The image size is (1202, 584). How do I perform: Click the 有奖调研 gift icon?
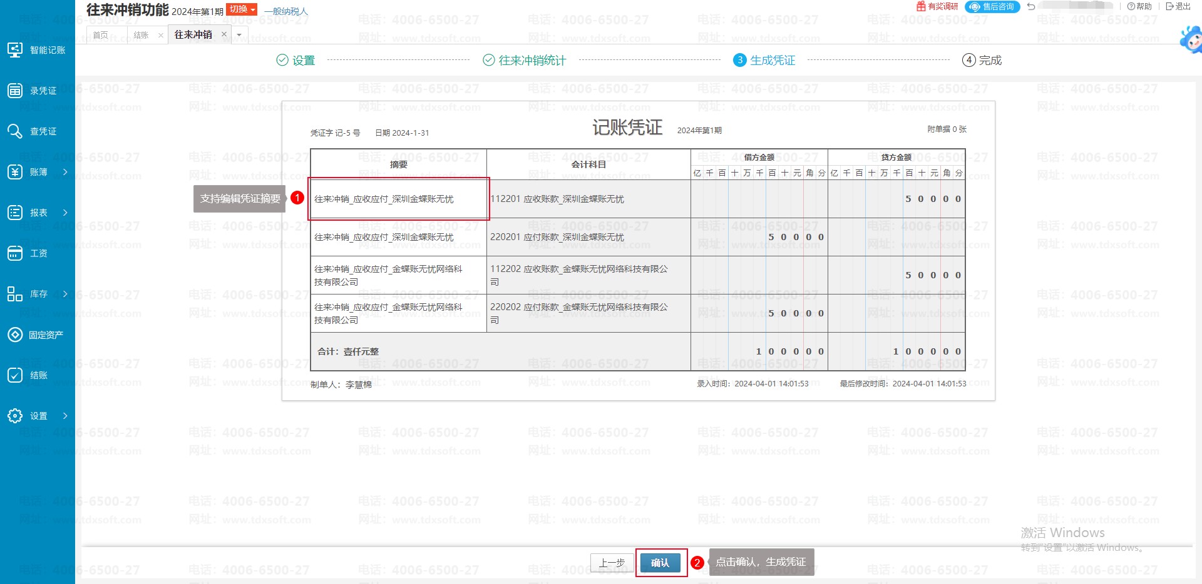pos(921,6)
